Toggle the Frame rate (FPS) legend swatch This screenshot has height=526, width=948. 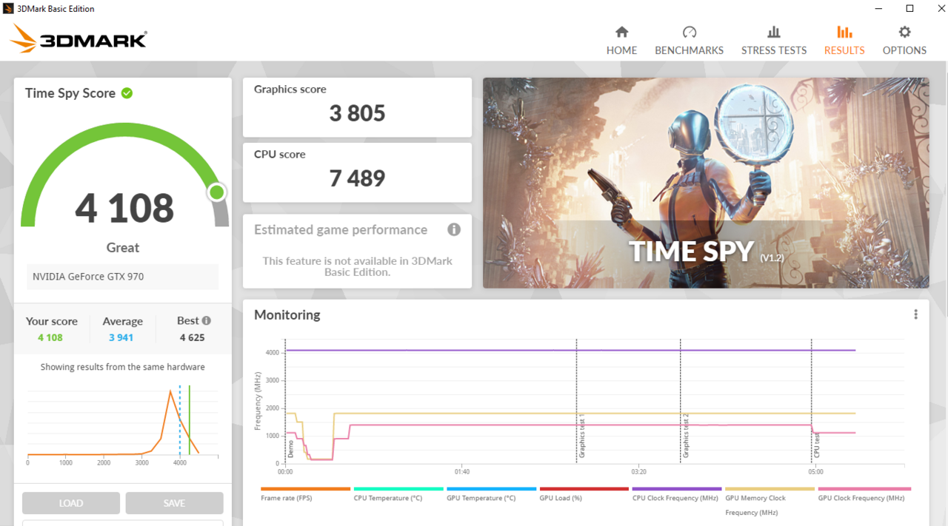click(305, 489)
